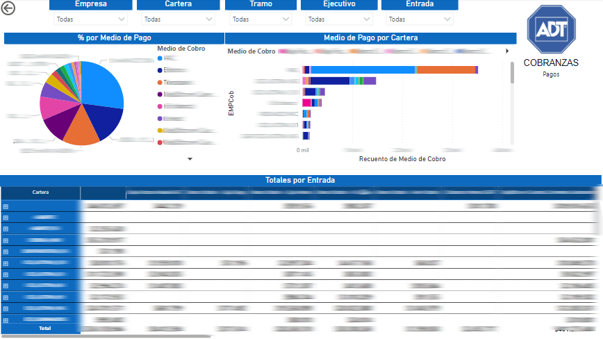The image size is (603, 339).
Task: Expand the ninth table row plus icon
Action: pyautogui.click(x=6, y=297)
